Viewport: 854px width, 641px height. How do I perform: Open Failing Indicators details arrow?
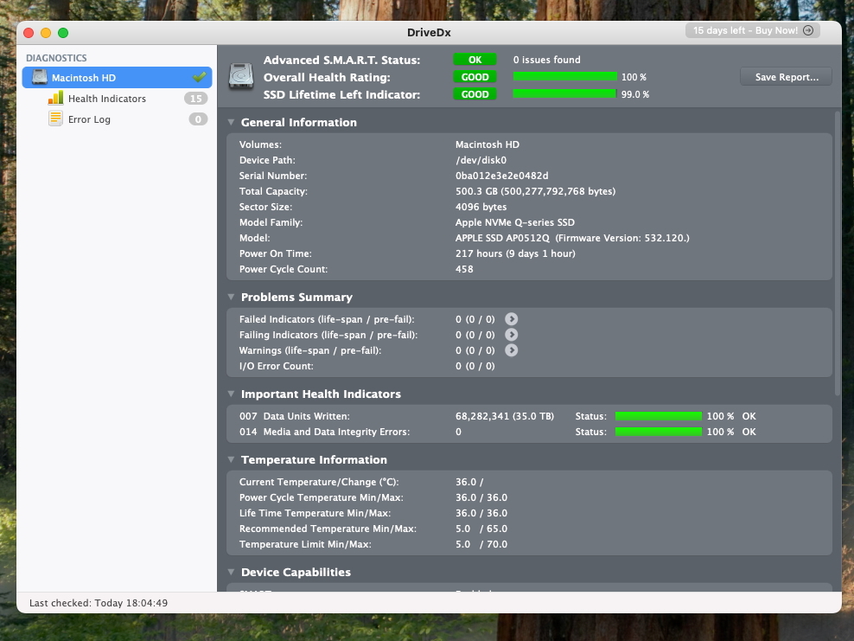[x=511, y=335]
